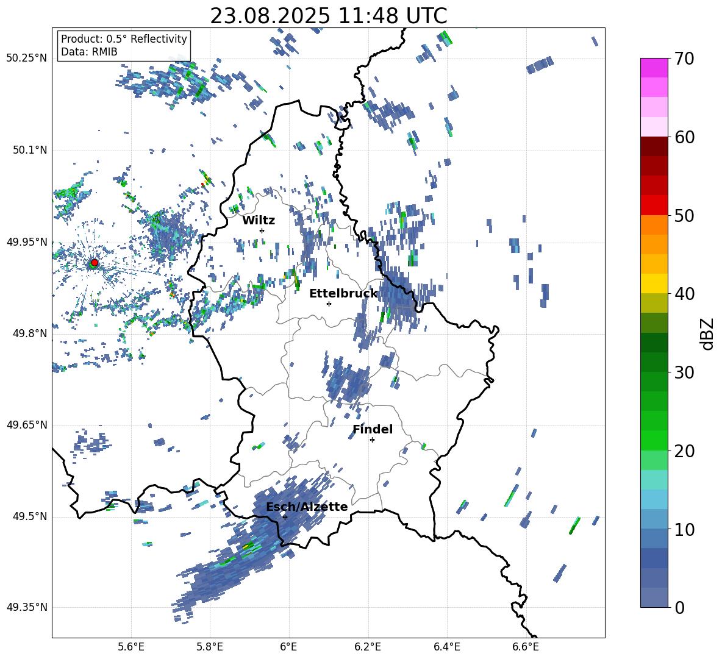Viewport: 722px width, 659px height.
Task: Click the orange colorbar segment below 50
Action: 654,224
